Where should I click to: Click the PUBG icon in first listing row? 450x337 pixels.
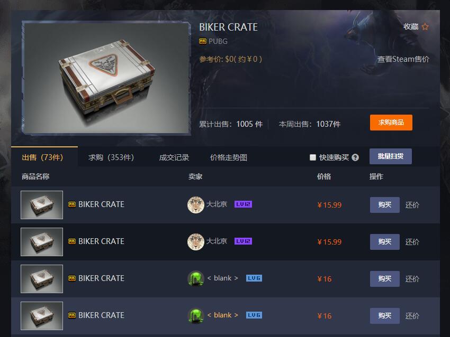(x=72, y=204)
